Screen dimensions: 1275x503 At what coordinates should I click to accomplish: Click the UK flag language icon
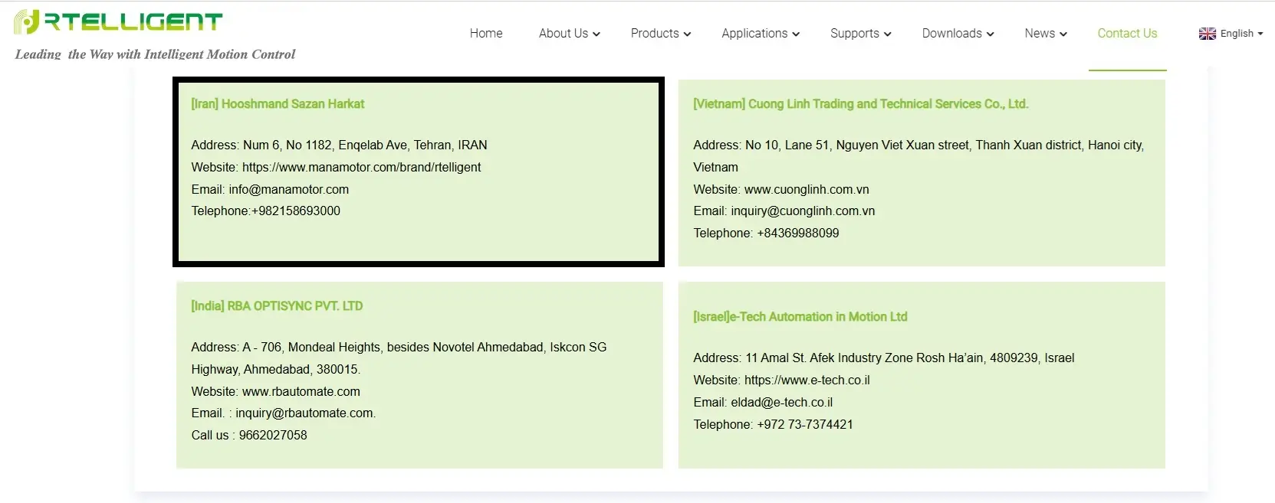pyautogui.click(x=1208, y=34)
